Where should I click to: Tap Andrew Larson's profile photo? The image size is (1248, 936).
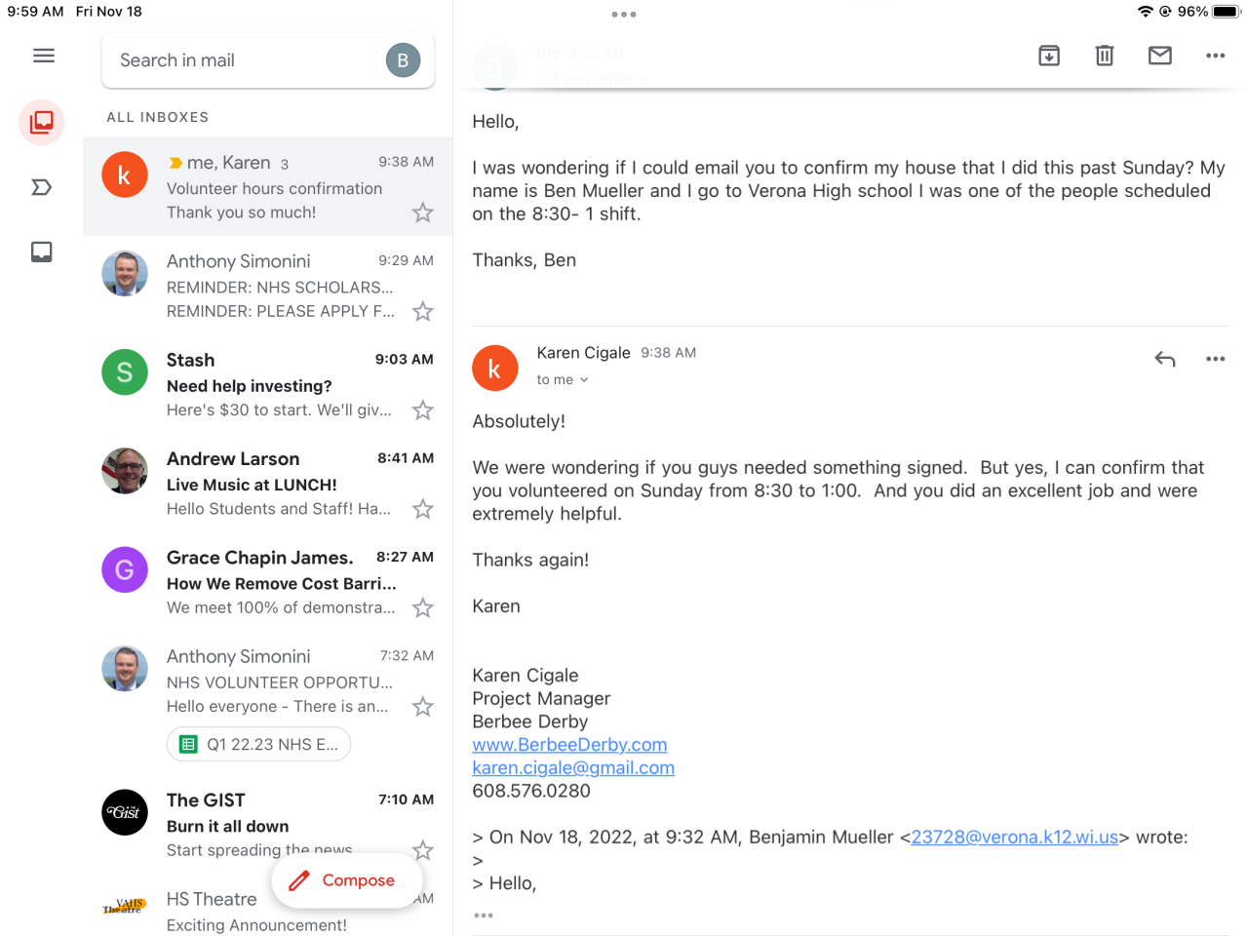(x=125, y=471)
